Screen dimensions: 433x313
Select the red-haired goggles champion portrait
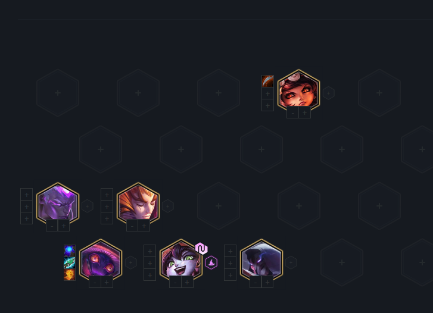[299, 91]
